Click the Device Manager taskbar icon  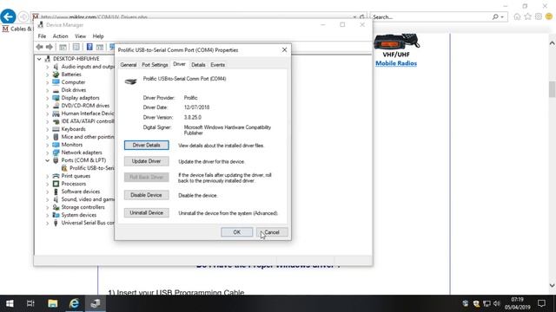coord(95,303)
